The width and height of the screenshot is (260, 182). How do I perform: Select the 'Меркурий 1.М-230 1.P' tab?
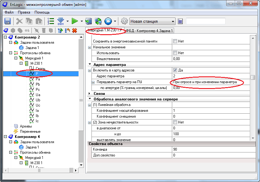[105, 30]
